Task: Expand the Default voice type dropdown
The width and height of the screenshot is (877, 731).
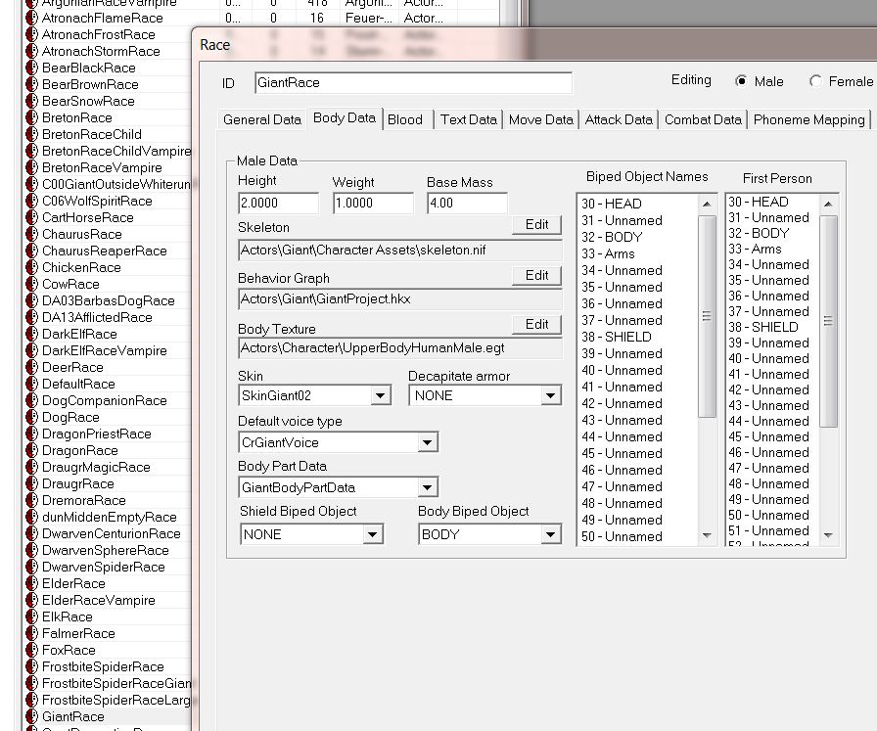Action: coord(427,443)
